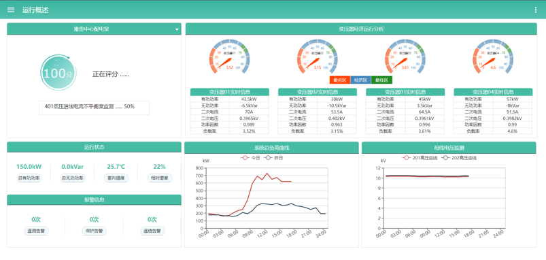Click the 总有功功率 label button
The width and height of the screenshot is (546, 260).
point(29,178)
